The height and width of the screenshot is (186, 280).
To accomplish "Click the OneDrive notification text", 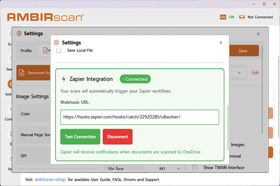I will coord(130,152).
